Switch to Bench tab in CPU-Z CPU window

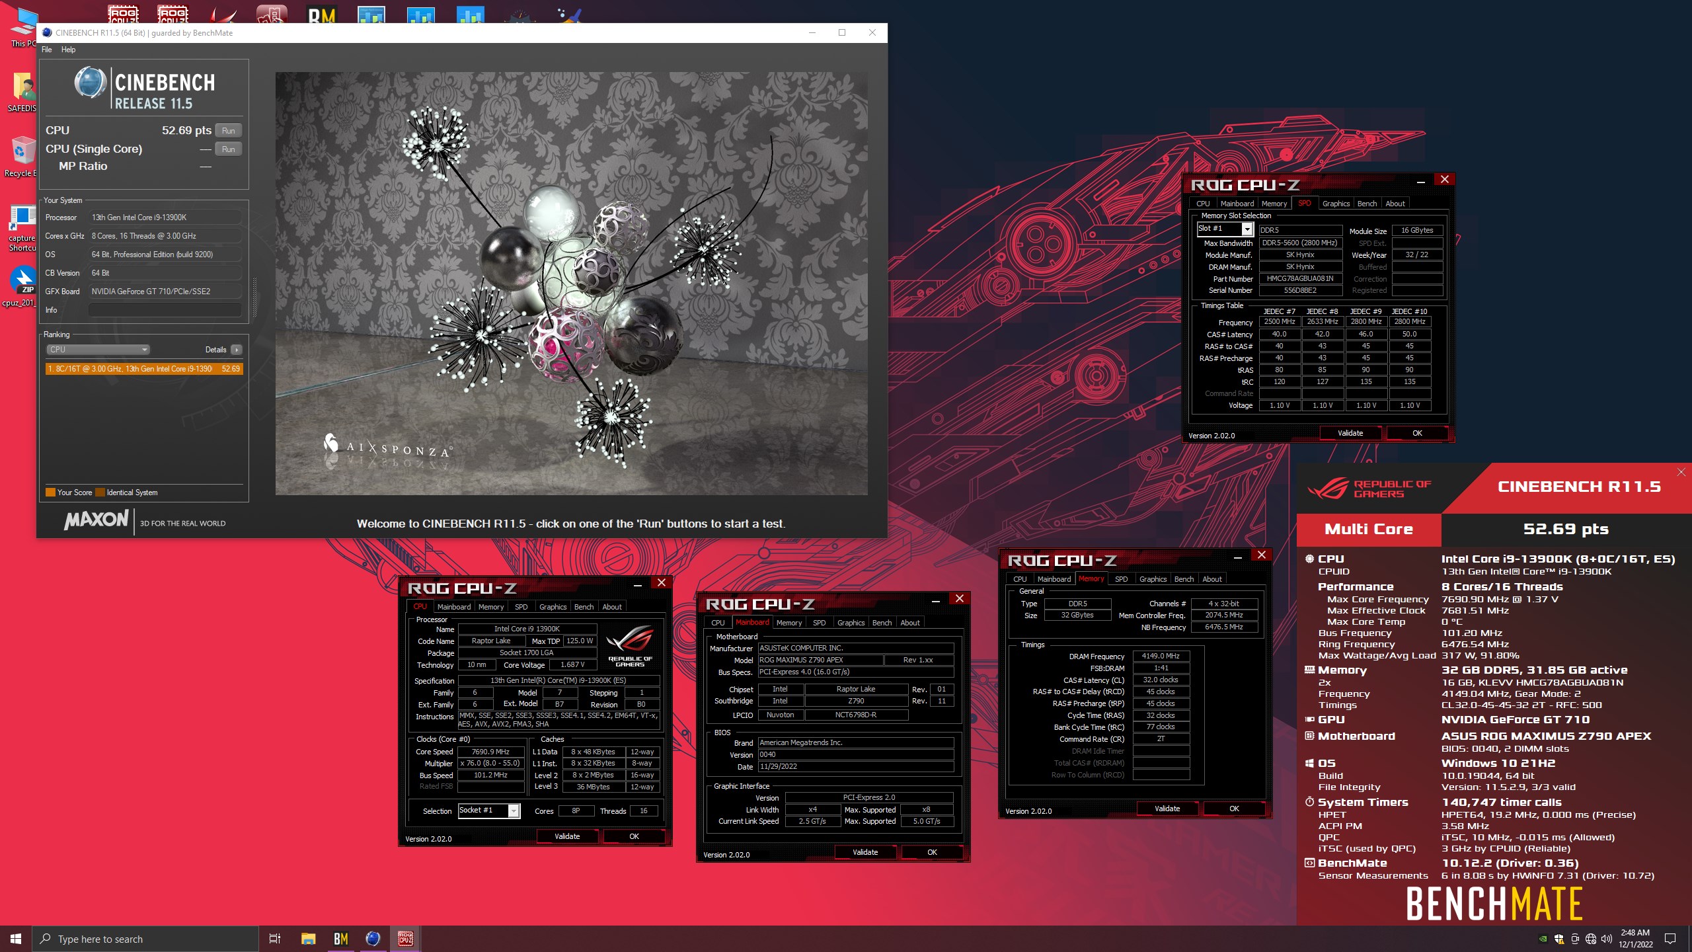584,607
